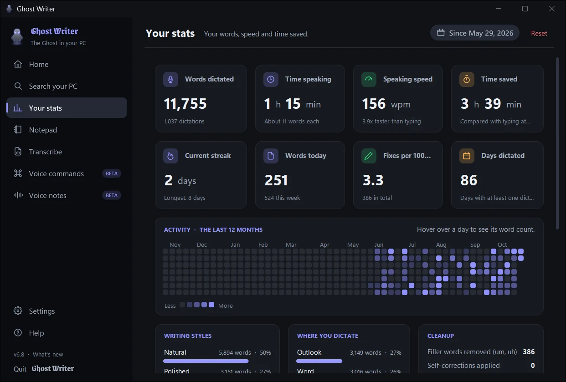This screenshot has height=382, width=566.
Task: Click the Words dictated value 11,755
Action: click(185, 104)
